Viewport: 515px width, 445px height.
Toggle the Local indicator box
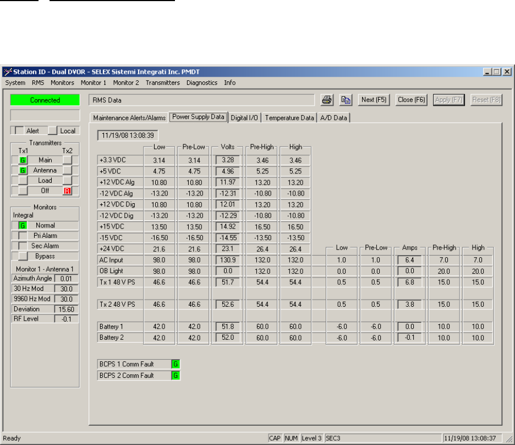pos(52,131)
